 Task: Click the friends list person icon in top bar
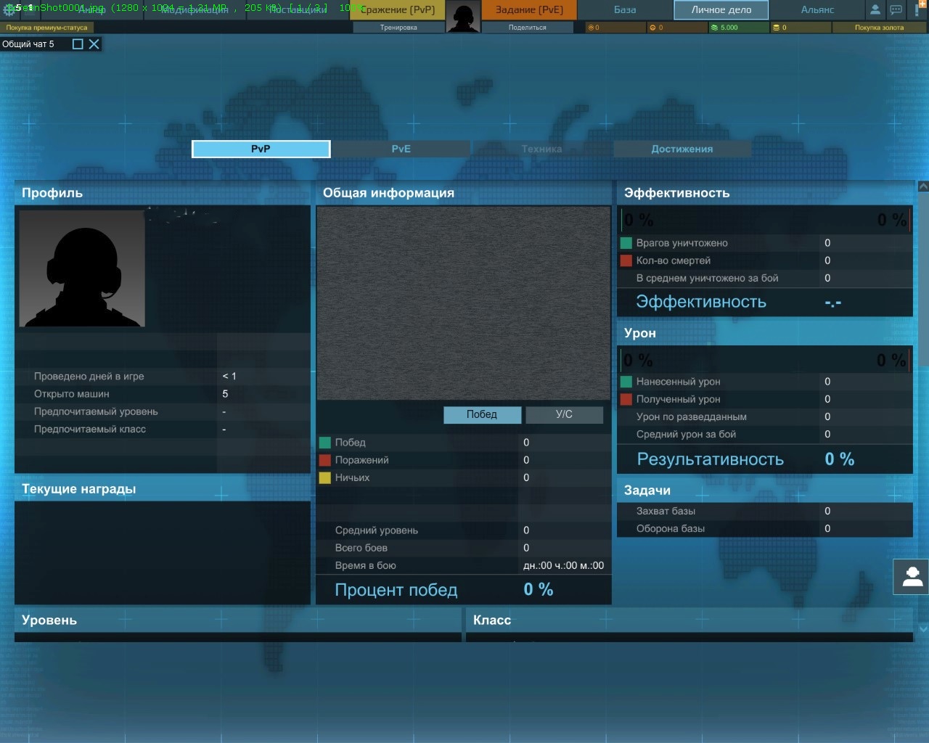[x=875, y=10]
